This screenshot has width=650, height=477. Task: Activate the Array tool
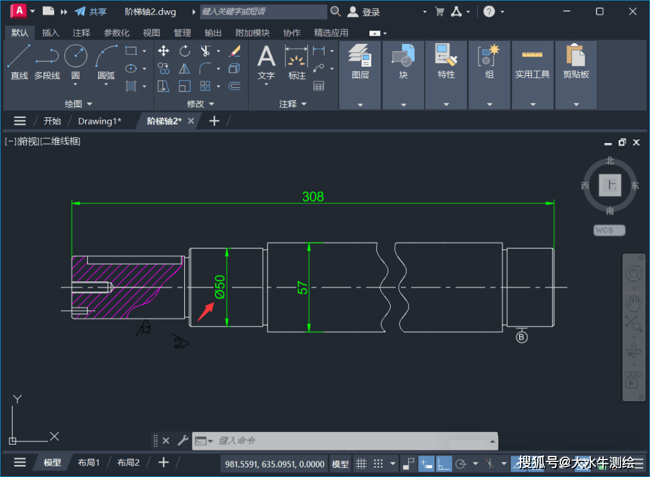click(205, 86)
